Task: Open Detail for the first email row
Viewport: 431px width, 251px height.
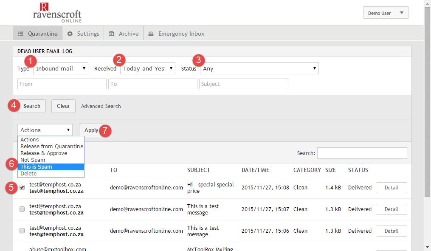Action: (391, 187)
